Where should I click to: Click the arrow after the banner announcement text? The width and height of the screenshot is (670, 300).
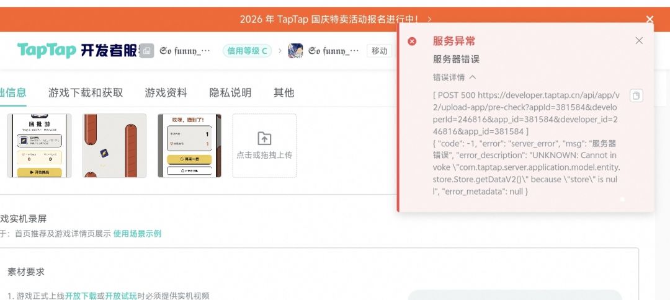429,19
